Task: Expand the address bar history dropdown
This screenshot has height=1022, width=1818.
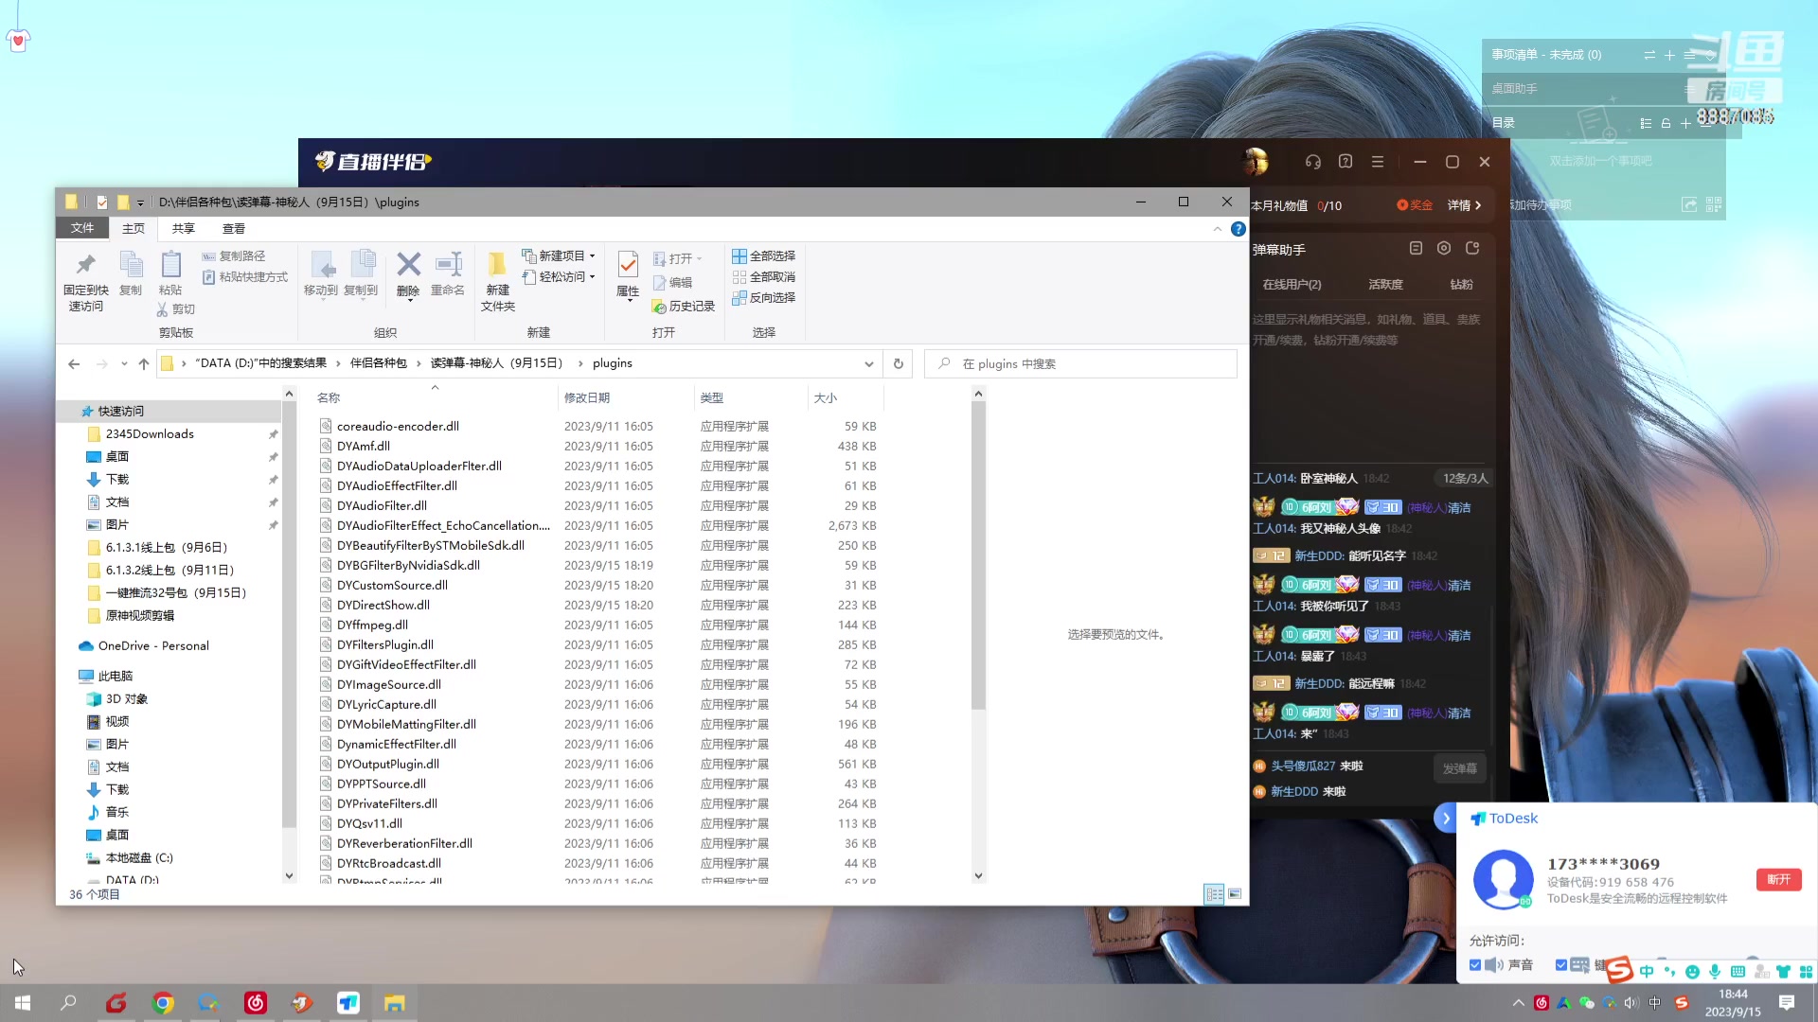Action: coord(868,363)
